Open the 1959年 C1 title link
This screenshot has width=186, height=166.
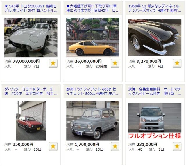click(155, 8)
